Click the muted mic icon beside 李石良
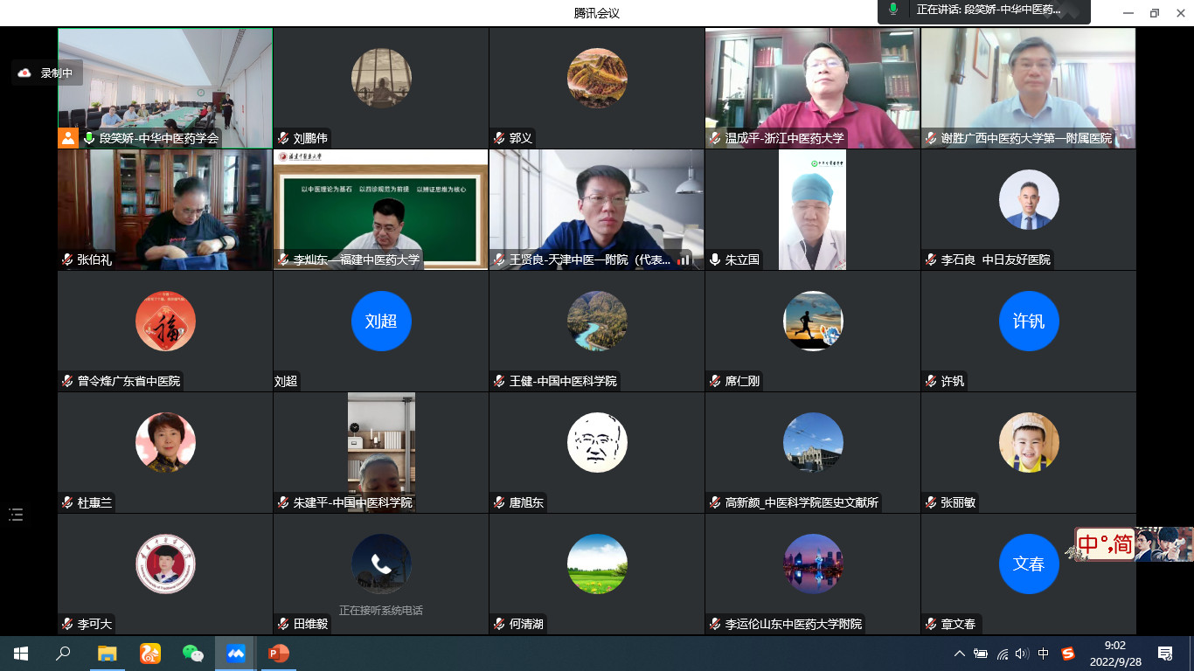The image size is (1194, 671). pyautogui.click(x=931, y=259)
